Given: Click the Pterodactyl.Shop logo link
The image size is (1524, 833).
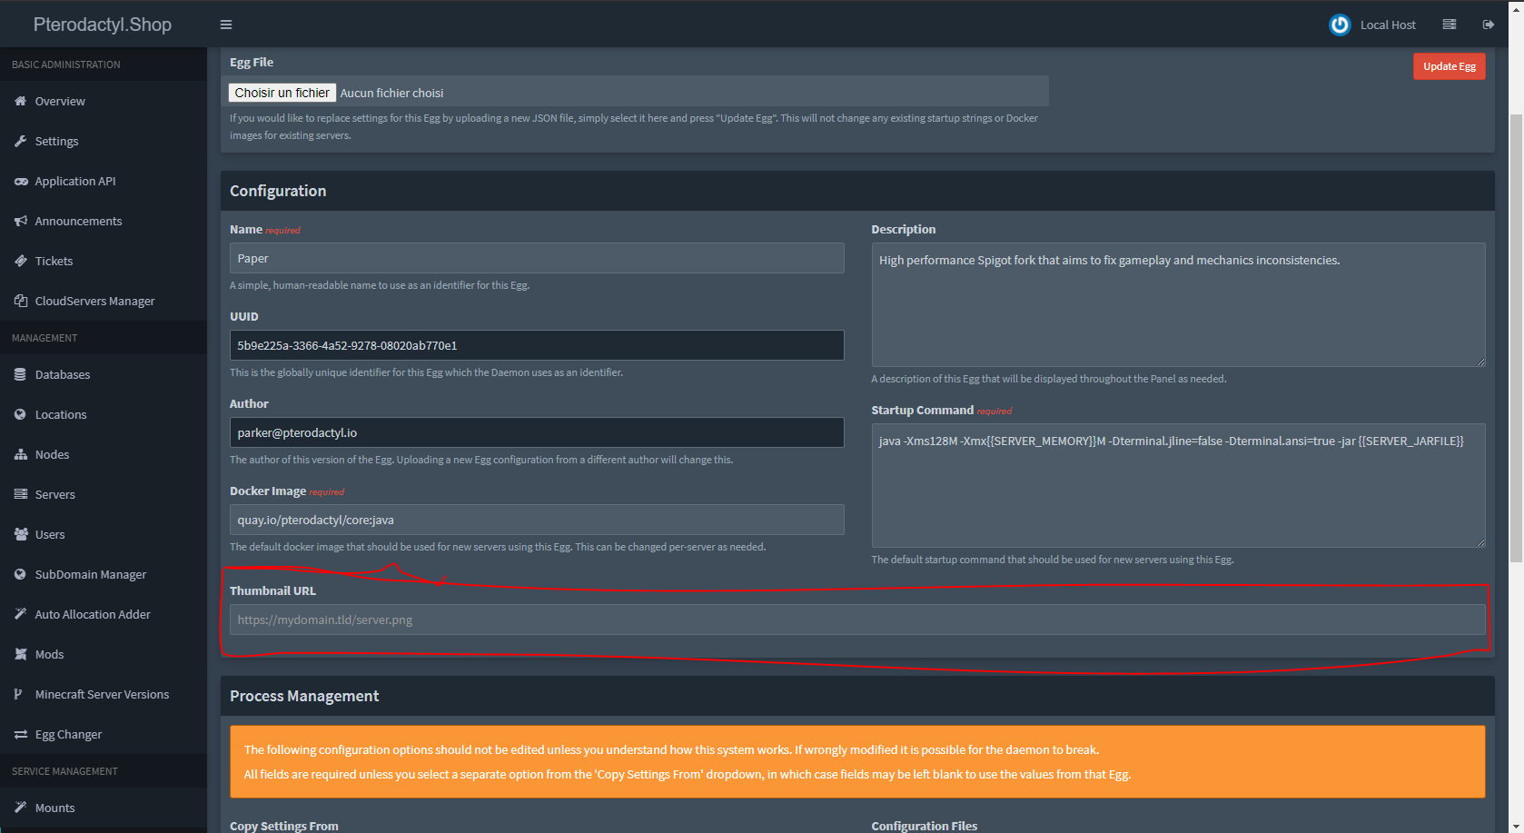Looking at the screenshot, I should [x=103, y=25].
